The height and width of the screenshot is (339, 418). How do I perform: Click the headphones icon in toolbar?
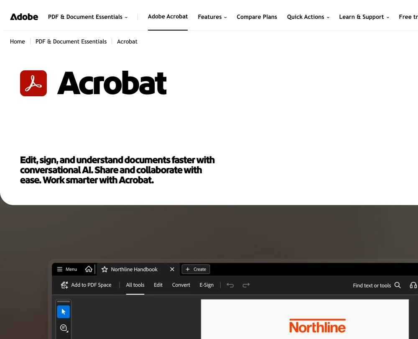click(x=413, y=285)
